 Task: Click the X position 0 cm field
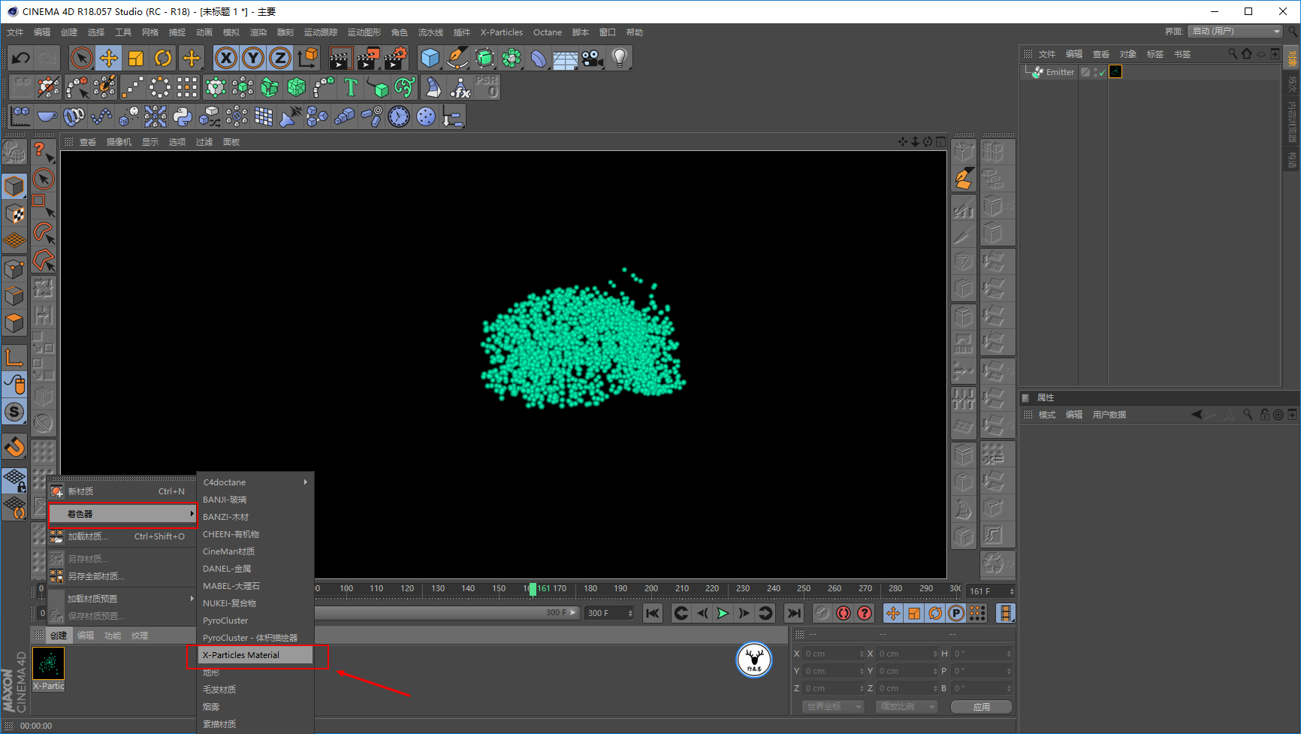834,654
